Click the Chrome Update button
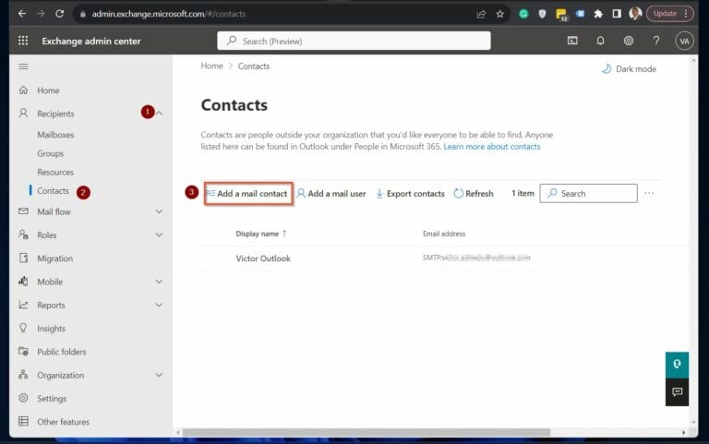The height and width of the screenshot is (444, 709). (x=670, y=14)
